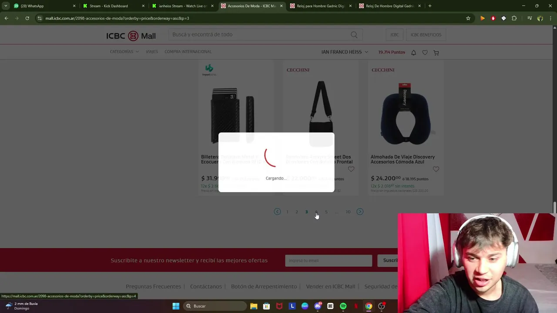Focus the 'Busca y encontrá de todo' search field
557x313 pixels.
(x=265, y=35)
